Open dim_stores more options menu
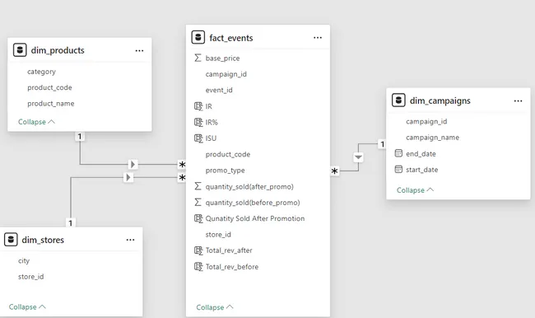The image size is (535, 318). coord(130,240)
